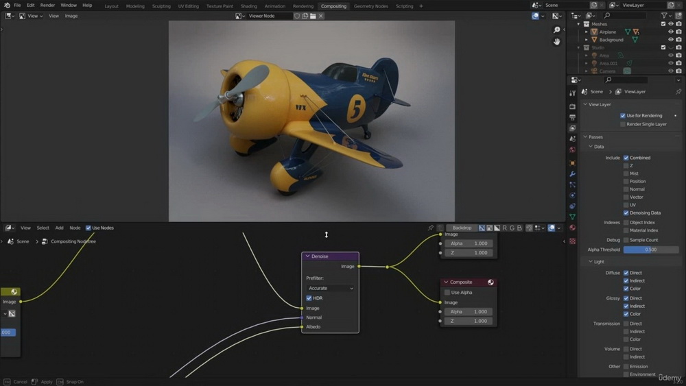Viewport: 686px width, 386px height.
Task: Collapse the Passes panel
Action: click(585, 137)
